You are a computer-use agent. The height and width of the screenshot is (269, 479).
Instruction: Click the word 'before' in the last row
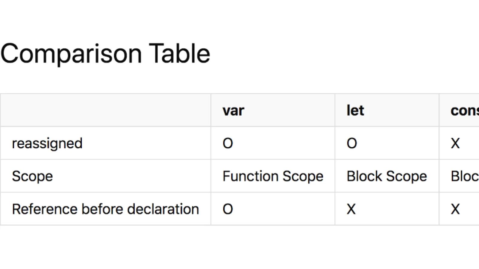click(102, 209)
